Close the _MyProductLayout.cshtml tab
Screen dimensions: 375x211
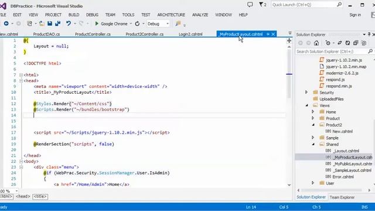273,34
